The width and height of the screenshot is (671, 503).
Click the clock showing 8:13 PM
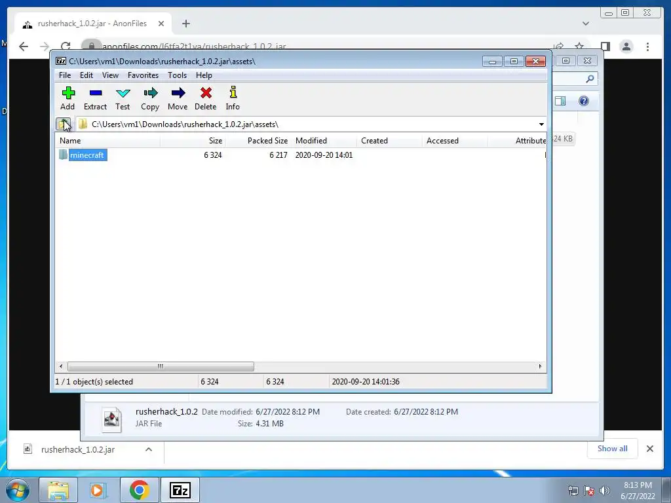coord(638,485)
